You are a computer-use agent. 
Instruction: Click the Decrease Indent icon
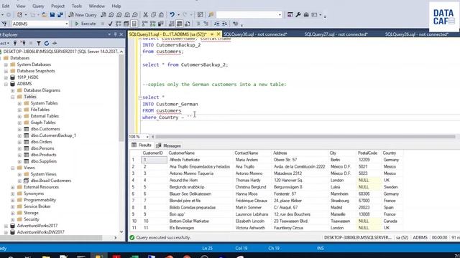tap(216, 24)
